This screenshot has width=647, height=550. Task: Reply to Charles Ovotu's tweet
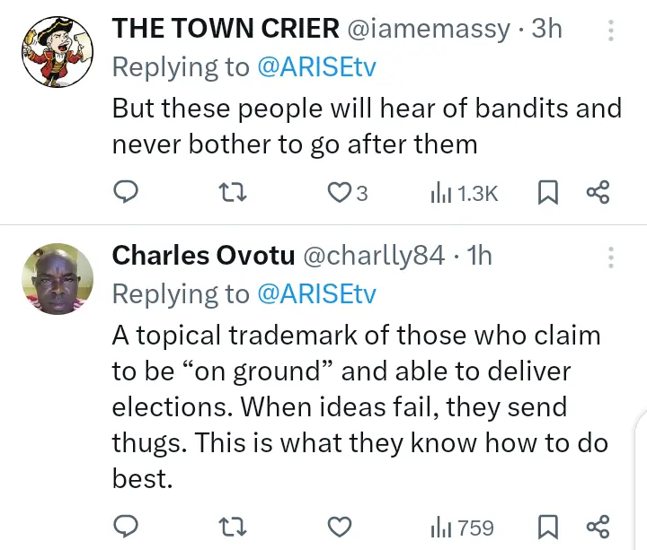(127, 526)
